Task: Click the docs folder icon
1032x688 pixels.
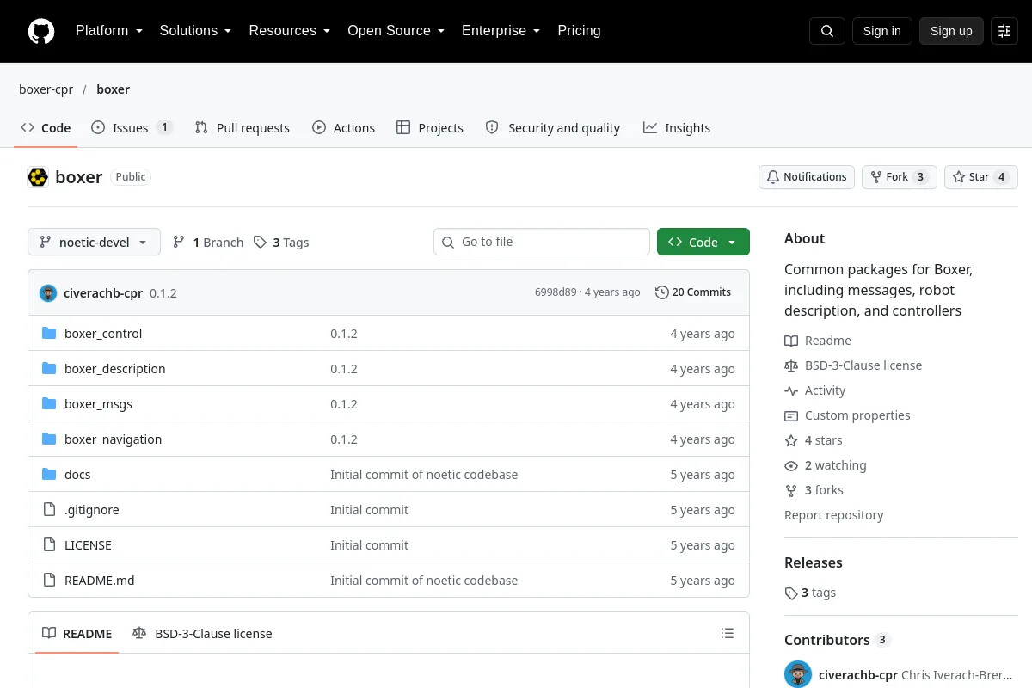Action: coord(49,474)
